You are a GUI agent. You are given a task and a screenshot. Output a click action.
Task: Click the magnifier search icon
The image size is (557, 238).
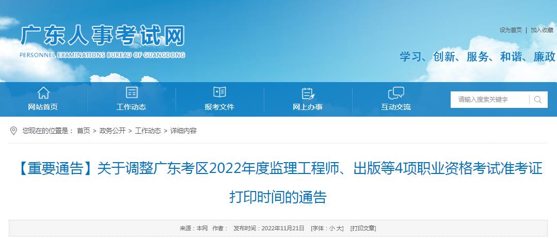pyautogui.click(x=538, y=100)
